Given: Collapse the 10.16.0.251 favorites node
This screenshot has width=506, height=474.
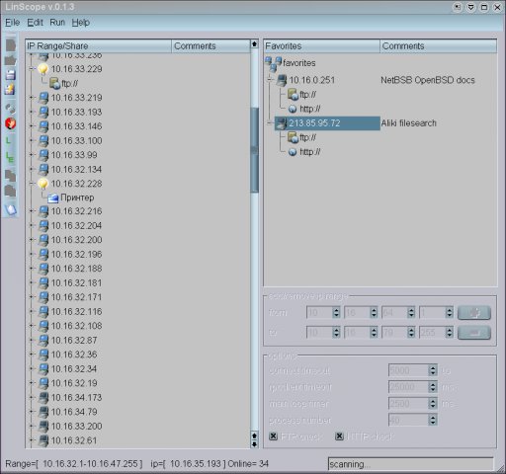Looking at the screenshot, I should [270, 80].
